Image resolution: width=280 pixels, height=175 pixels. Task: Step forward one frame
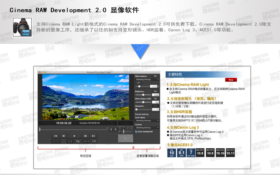pos(85,136)
